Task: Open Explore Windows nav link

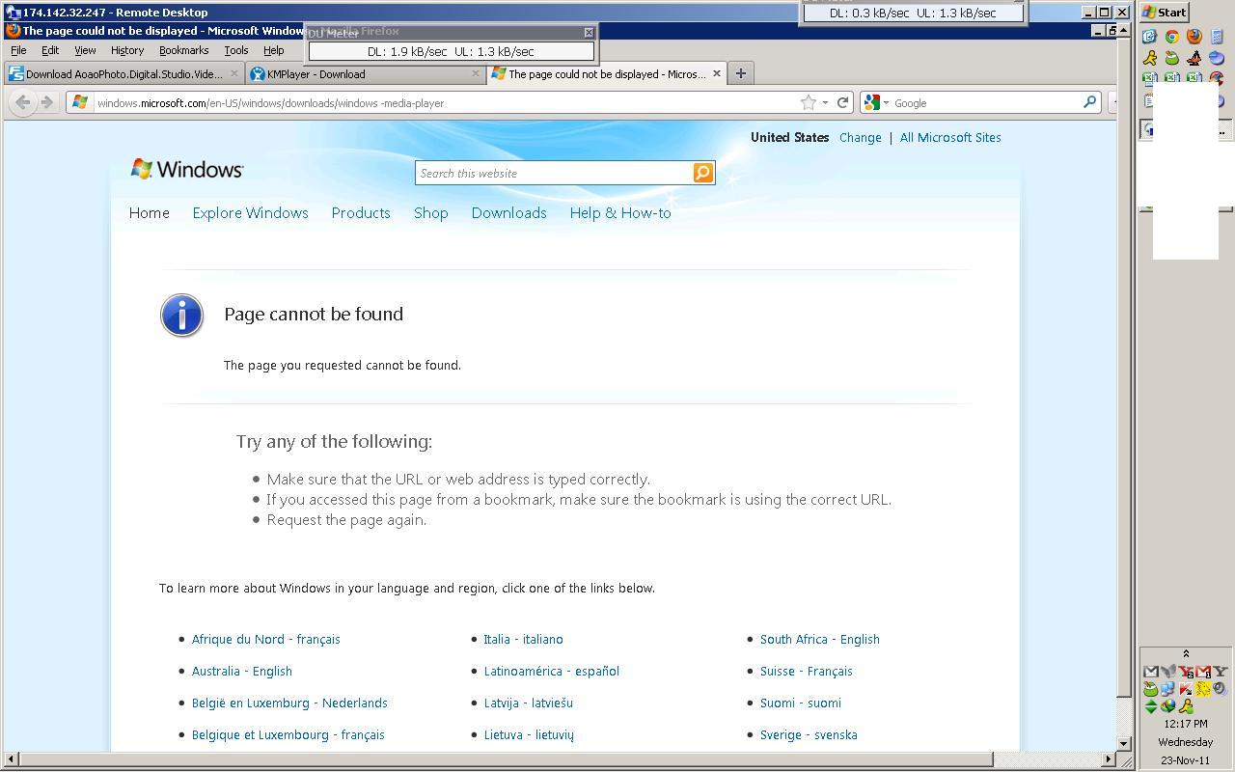Action: [250, 213]
